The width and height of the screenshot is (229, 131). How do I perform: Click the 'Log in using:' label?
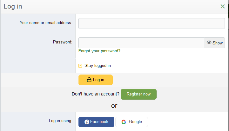[60, 121]
